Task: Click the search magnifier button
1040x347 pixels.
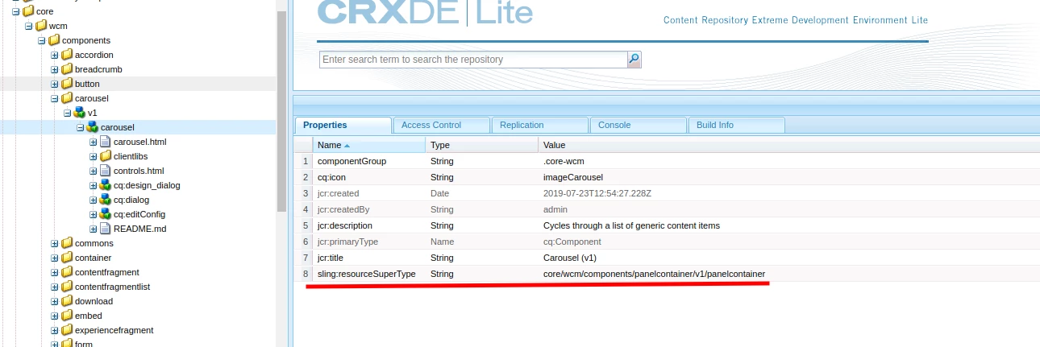Action: 634,60
